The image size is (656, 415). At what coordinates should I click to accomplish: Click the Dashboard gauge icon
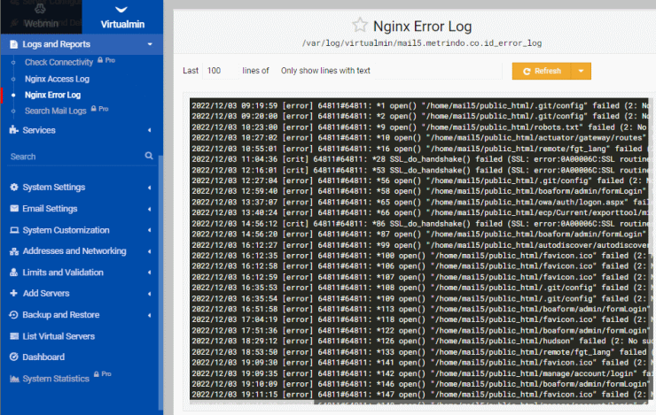pyautogui.click(x=14, y=357)
